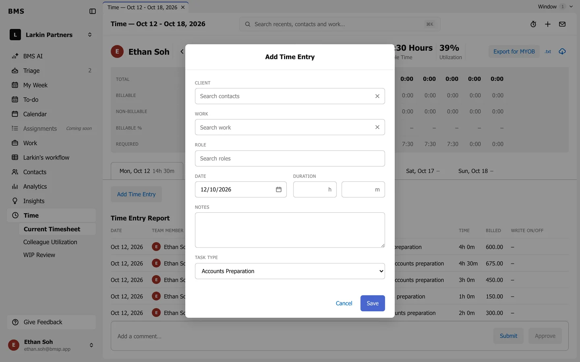Click the Notes text area

290,230
